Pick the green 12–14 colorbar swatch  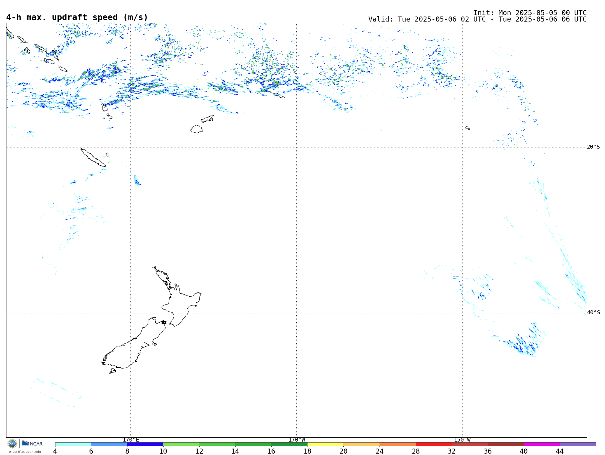tap(217, 444)
